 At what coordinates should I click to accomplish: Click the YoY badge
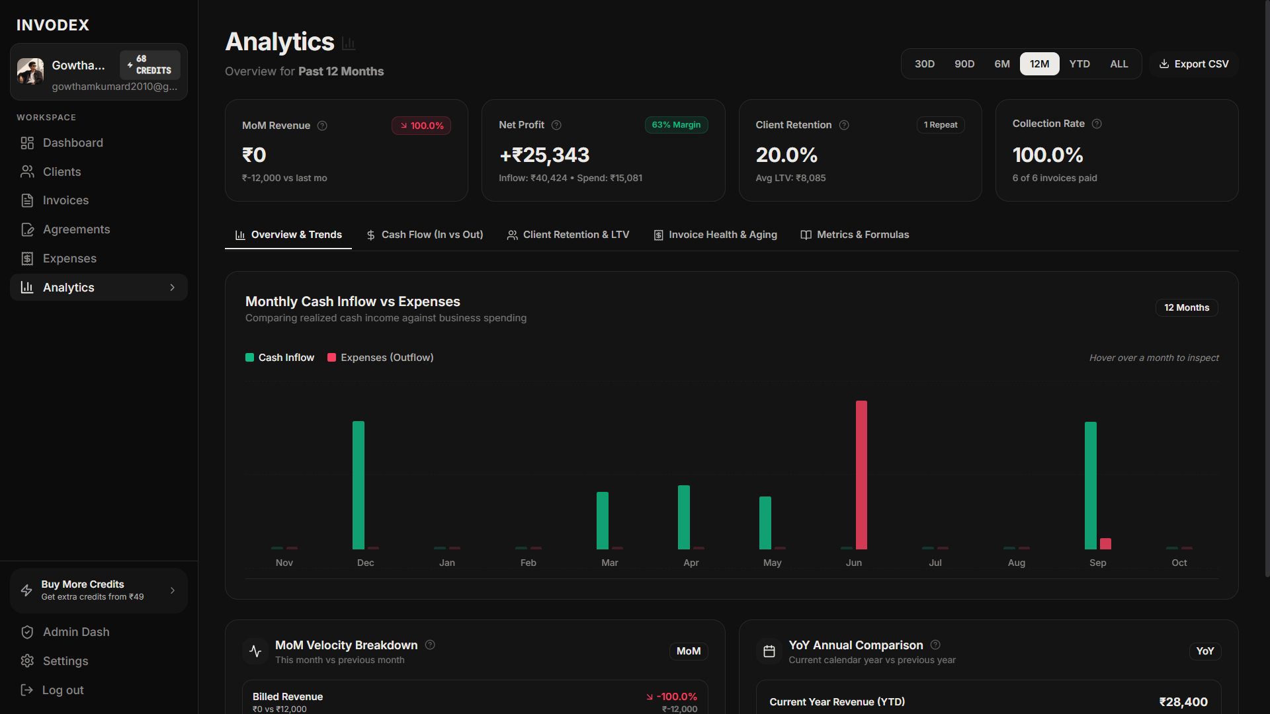click(x=1205, y=651)
